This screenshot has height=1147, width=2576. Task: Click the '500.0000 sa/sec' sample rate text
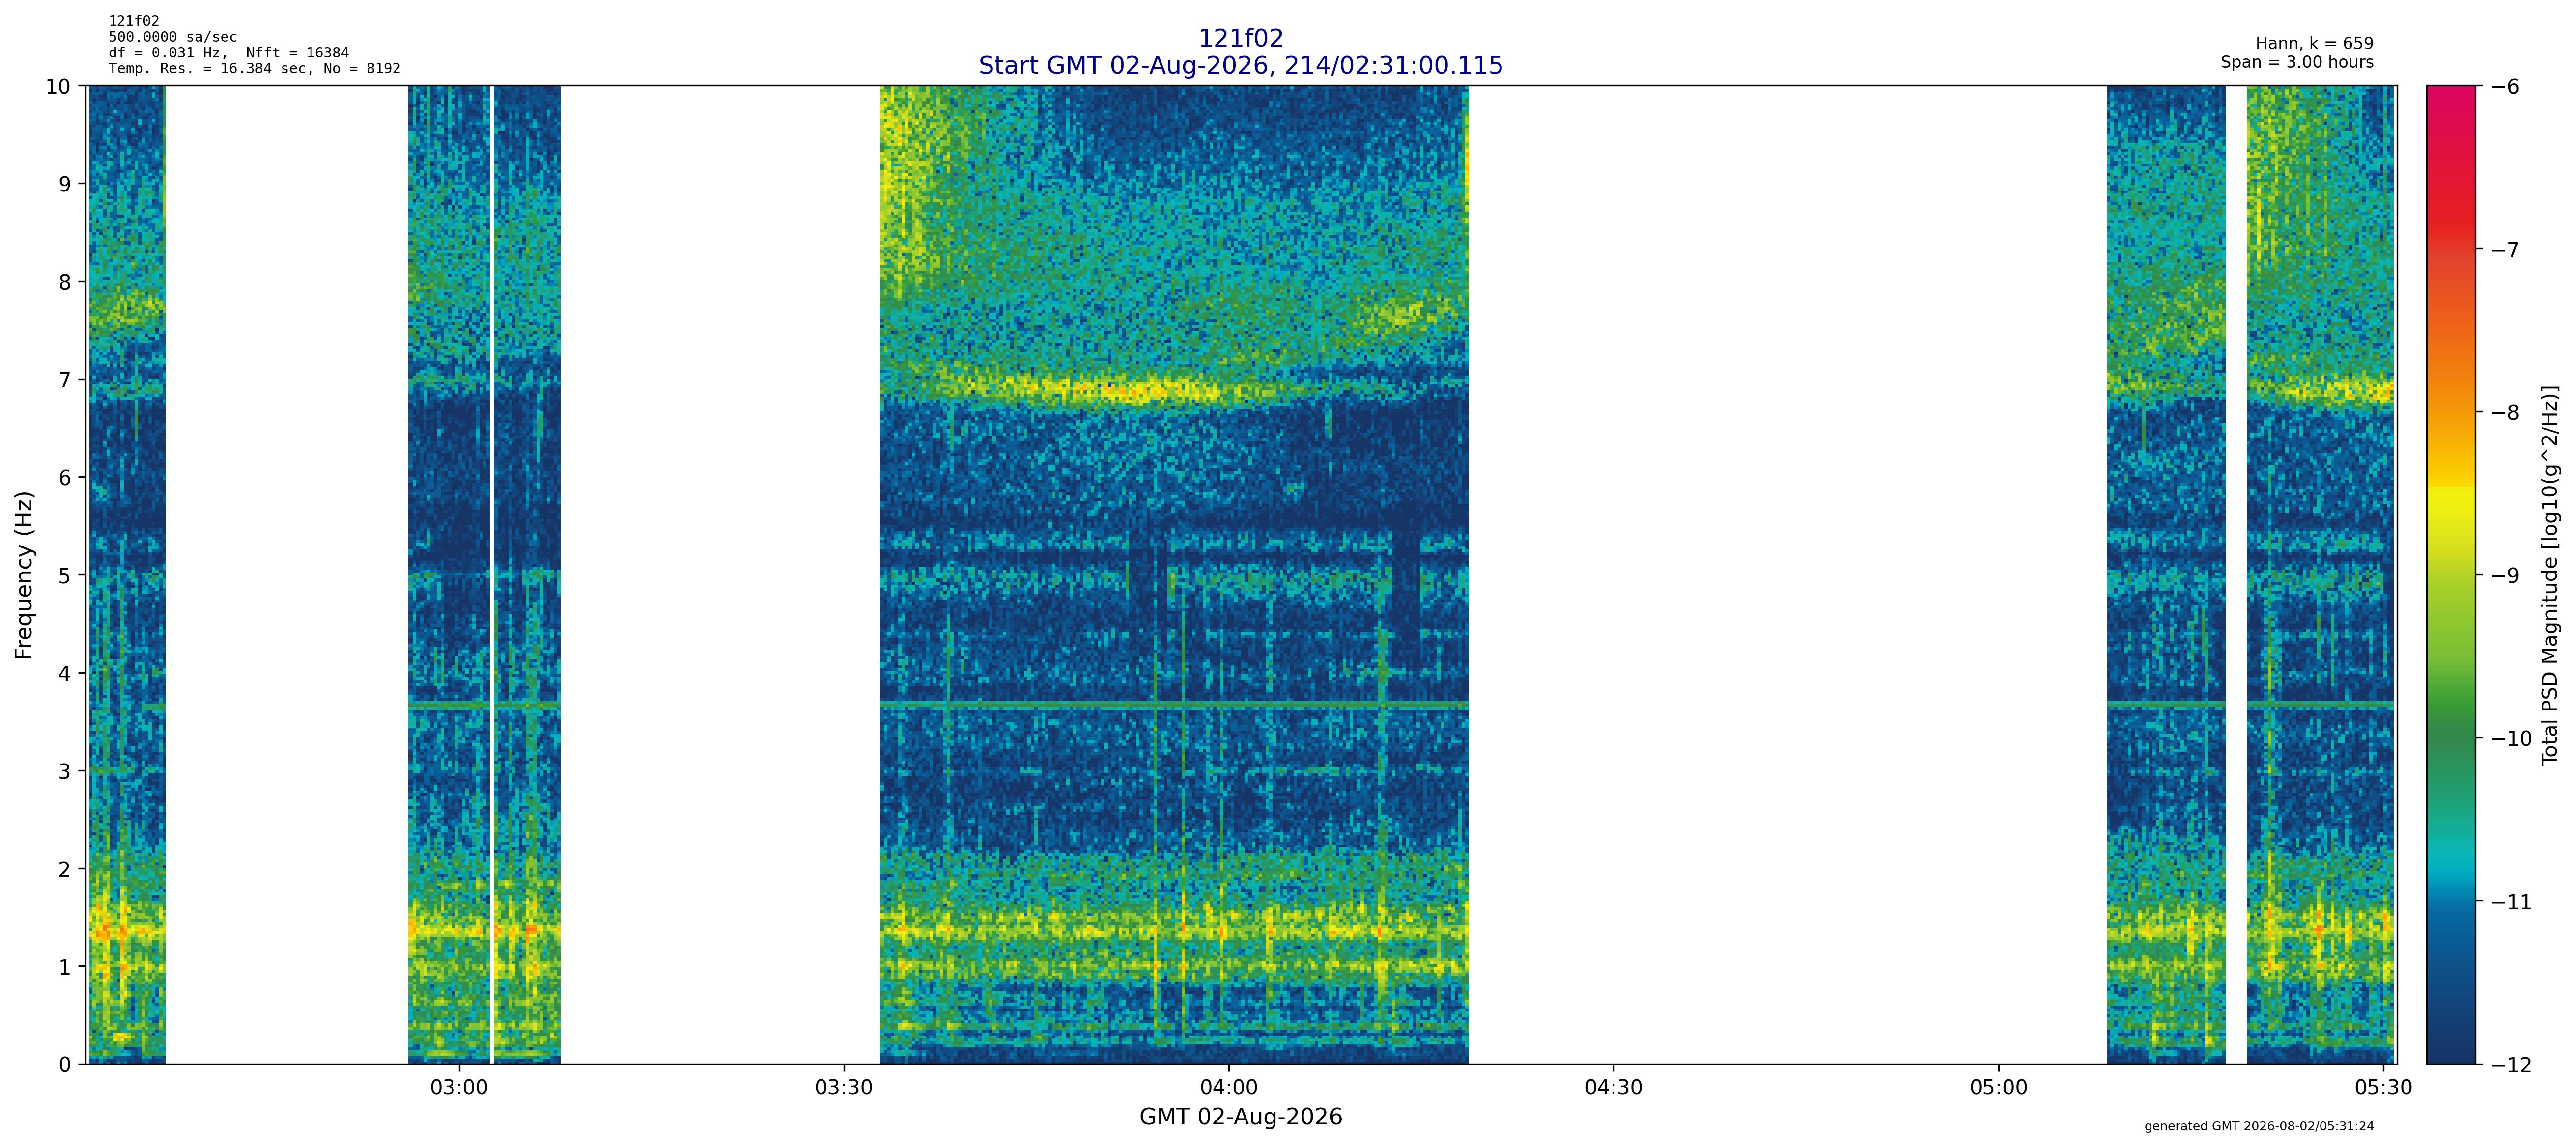173,37
